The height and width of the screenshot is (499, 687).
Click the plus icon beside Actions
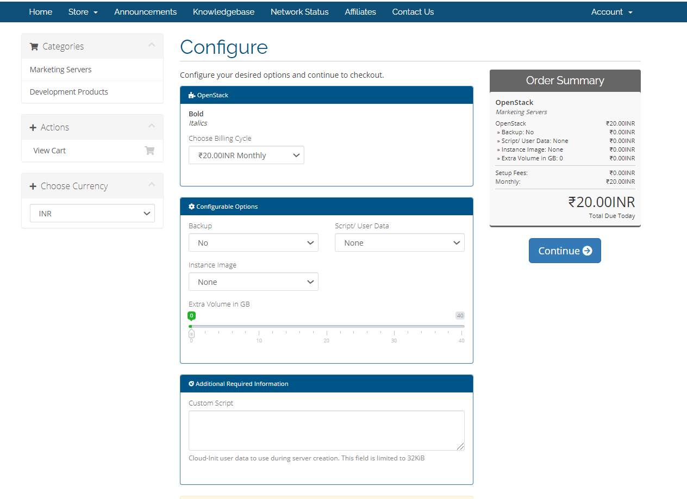[x=33, y=128]
